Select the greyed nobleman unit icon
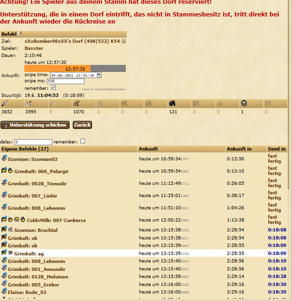The image size is (292, 301). click(x=268, y=104)
